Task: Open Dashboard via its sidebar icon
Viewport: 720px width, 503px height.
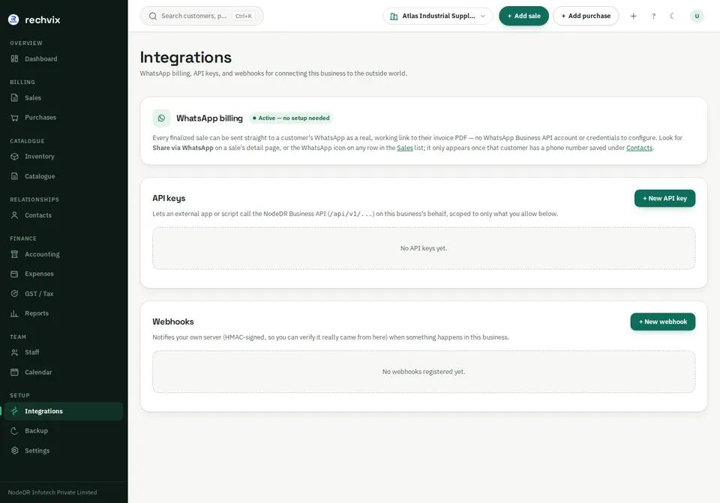Action: pos(15,58)
